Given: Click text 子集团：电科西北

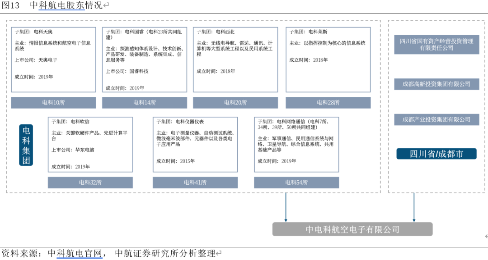Looking at the screenshot, I should click(x=216, y=32).
